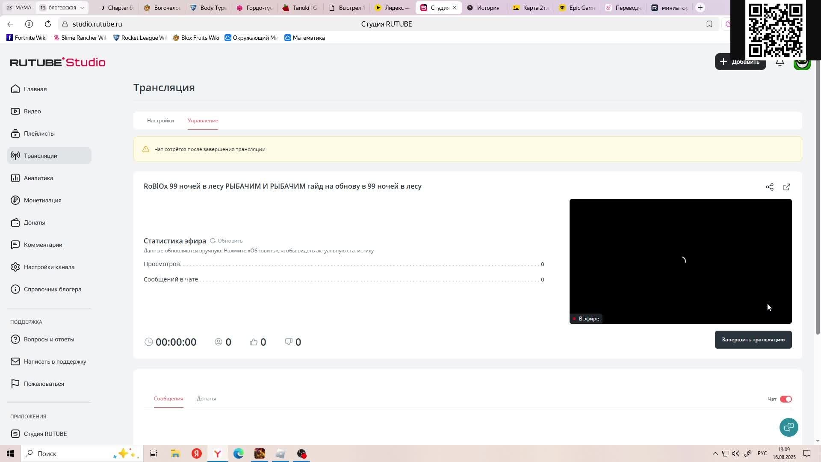This screenshot has width=821, height=462.
Task: Go to Монетизация in the sidebar
Action: pyautogui.click(x=42, y=200)
